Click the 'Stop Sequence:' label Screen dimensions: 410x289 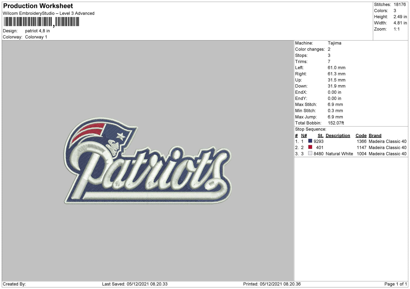[311, 129]
